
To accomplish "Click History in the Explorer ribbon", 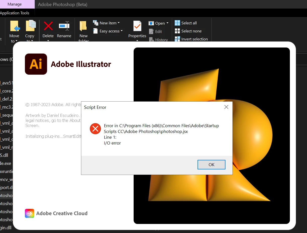I will tap(159, 40).
